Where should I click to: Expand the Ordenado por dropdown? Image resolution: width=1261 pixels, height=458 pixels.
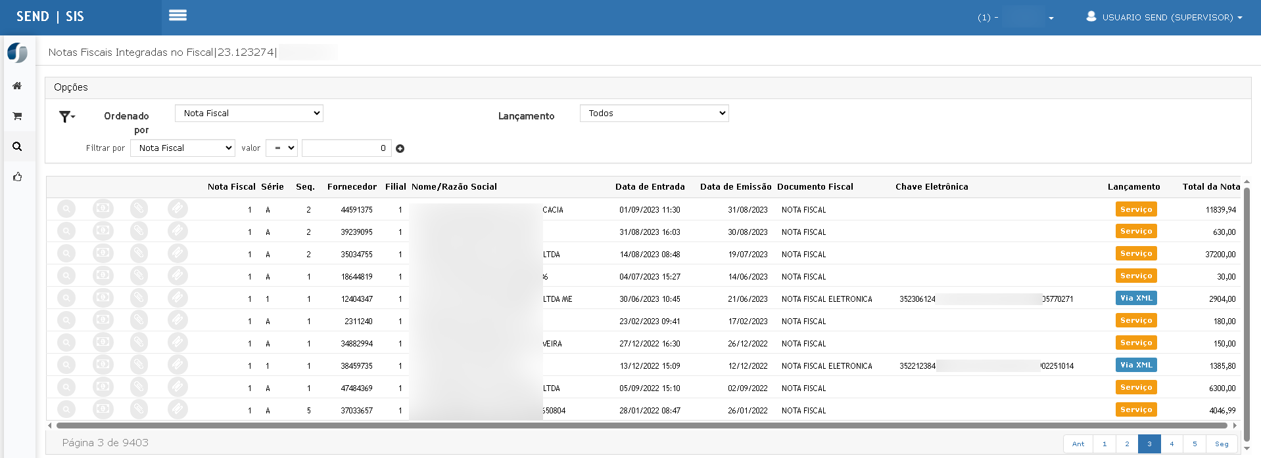tap(249, 114)
